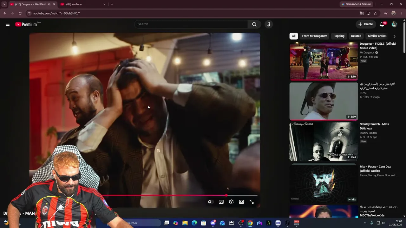Open Draganov - FIDÈLE video title
The width and height of the screenshot is (406, 228).
coord(378,46)
